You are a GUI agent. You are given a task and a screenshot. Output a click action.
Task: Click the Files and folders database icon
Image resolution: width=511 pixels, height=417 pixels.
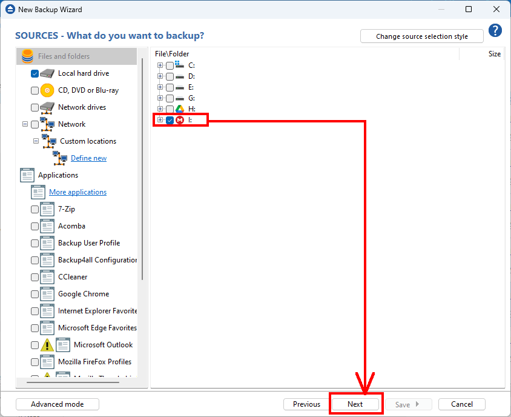pos(27,56)
